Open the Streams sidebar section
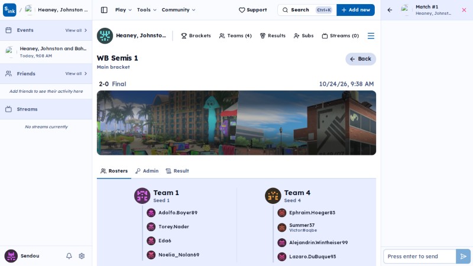 click(x=46, y=109)
